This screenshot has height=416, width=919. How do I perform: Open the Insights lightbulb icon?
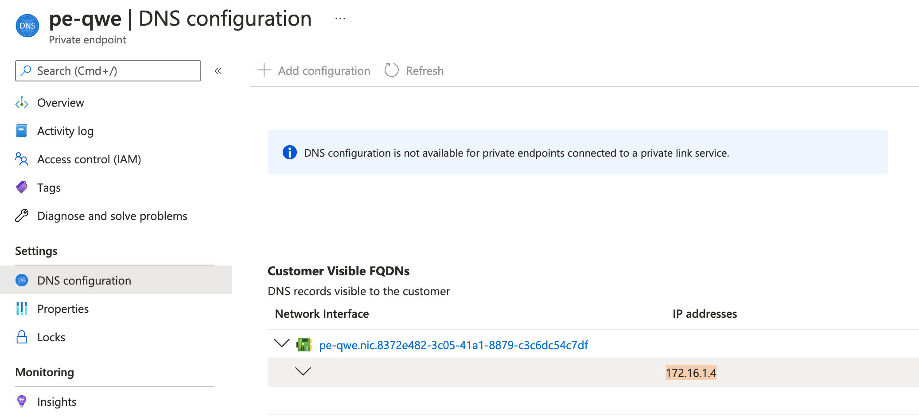pyautogui.click(x=22, y=401)
